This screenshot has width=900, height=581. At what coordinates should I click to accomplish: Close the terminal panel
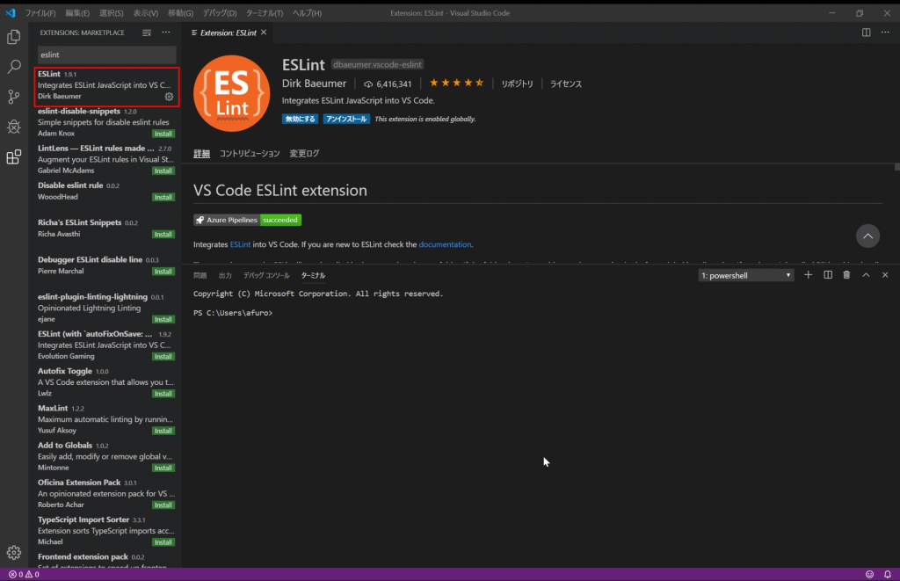pos(885,275)
